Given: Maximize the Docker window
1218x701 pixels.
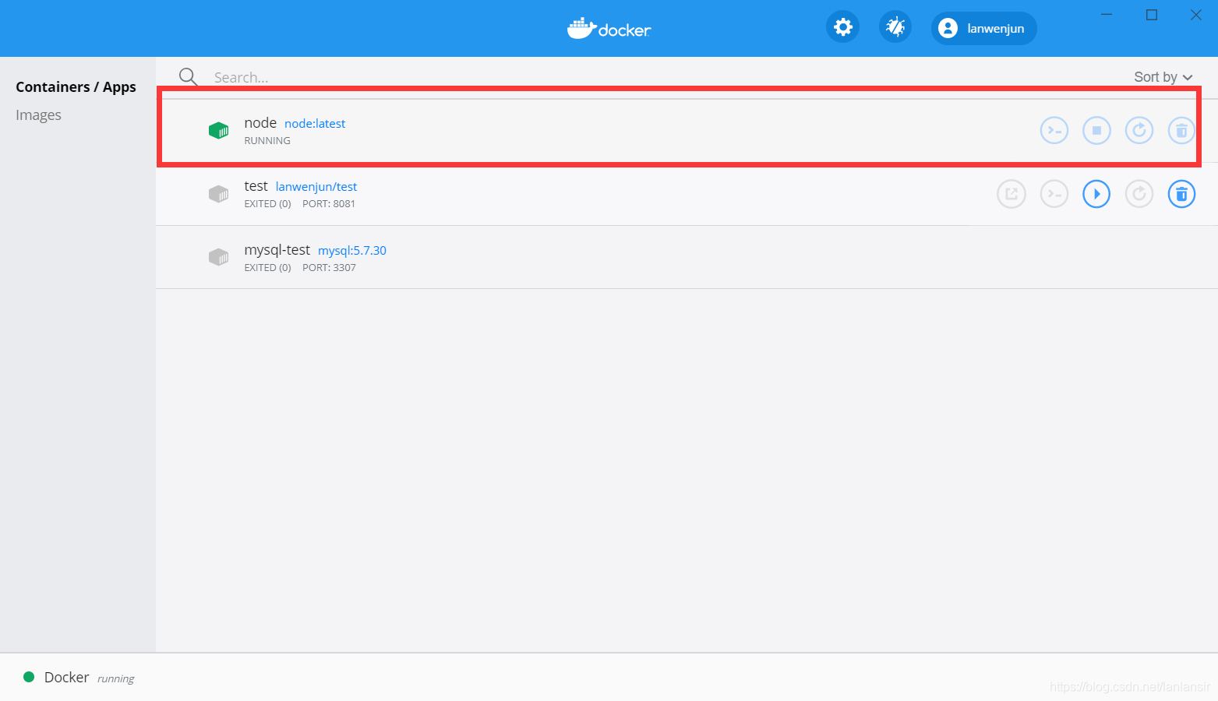Looking at the screenshot, I should pos(1152,15).
